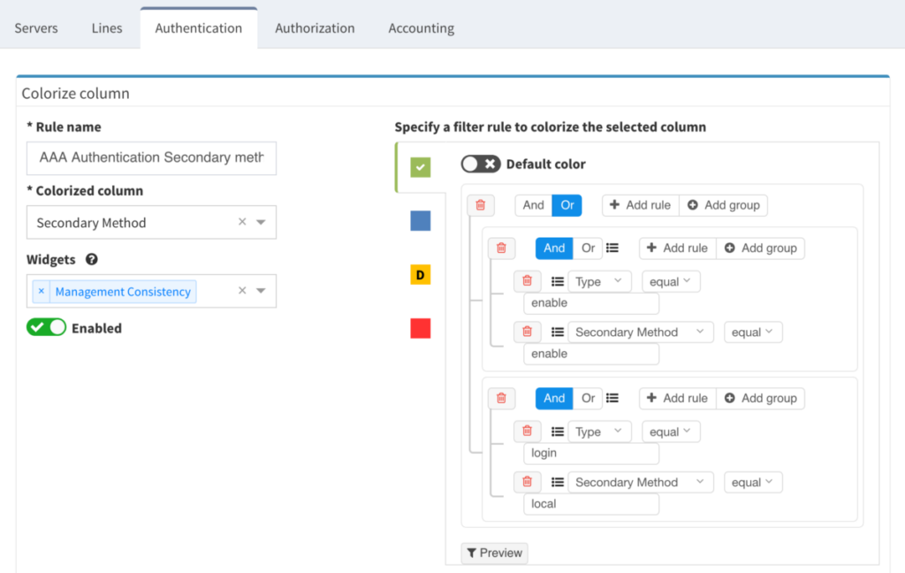Image resolution: width=905 pixels, height=573 pixels.
Task: Click inside the Rule name input field
Action: pyautogui.click(x=150, y=158)
